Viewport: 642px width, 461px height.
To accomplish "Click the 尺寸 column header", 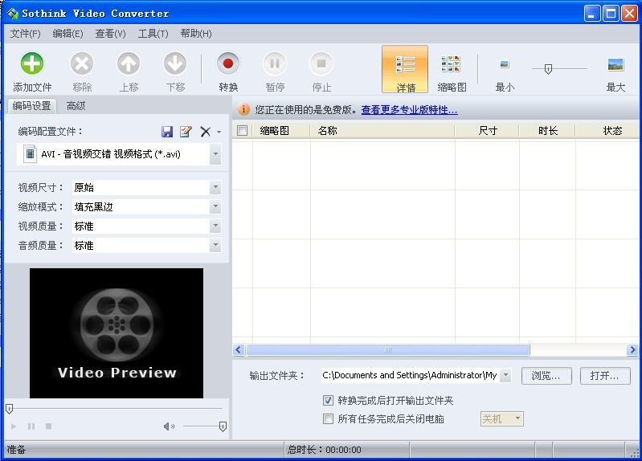I will pos(487,131).
